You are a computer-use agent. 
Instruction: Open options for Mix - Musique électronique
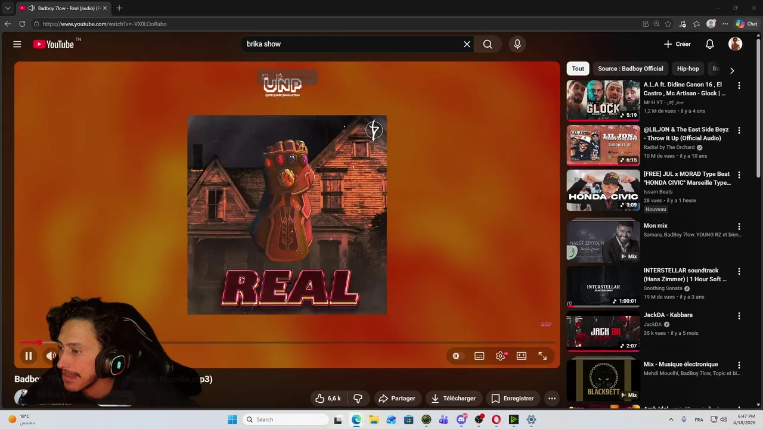point(739,365)
